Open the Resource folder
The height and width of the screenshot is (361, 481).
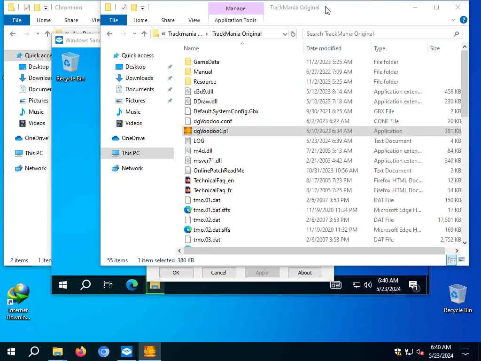point(205,81)
